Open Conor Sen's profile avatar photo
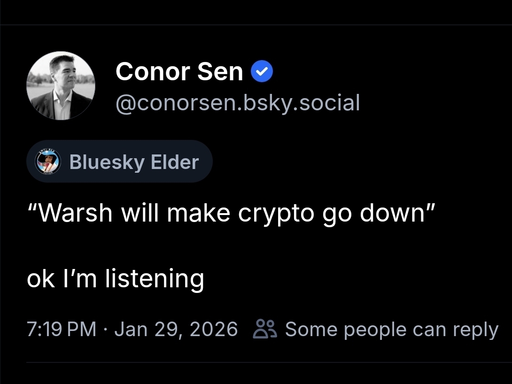512x384 pixels. click(x=61, y=85)
